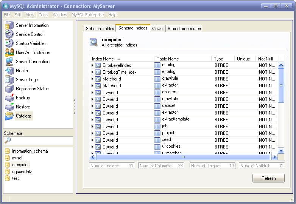Open the Startup Variables icon
This screenshot has height=204, width=296.
click(9, 43)
